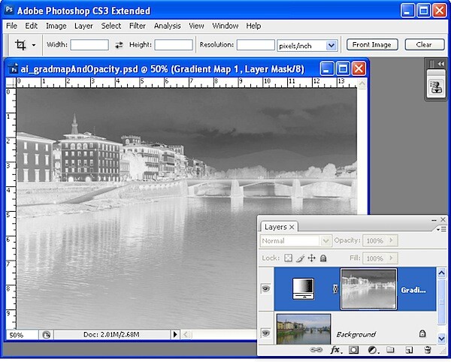This screenshot has height=362, width=451.
Task: Click the link layers icon in Layers panel
Action: (316, 350)
